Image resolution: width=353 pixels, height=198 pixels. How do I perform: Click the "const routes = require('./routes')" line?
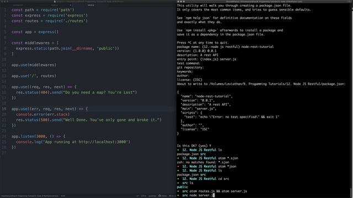click(x=50, y=21)
